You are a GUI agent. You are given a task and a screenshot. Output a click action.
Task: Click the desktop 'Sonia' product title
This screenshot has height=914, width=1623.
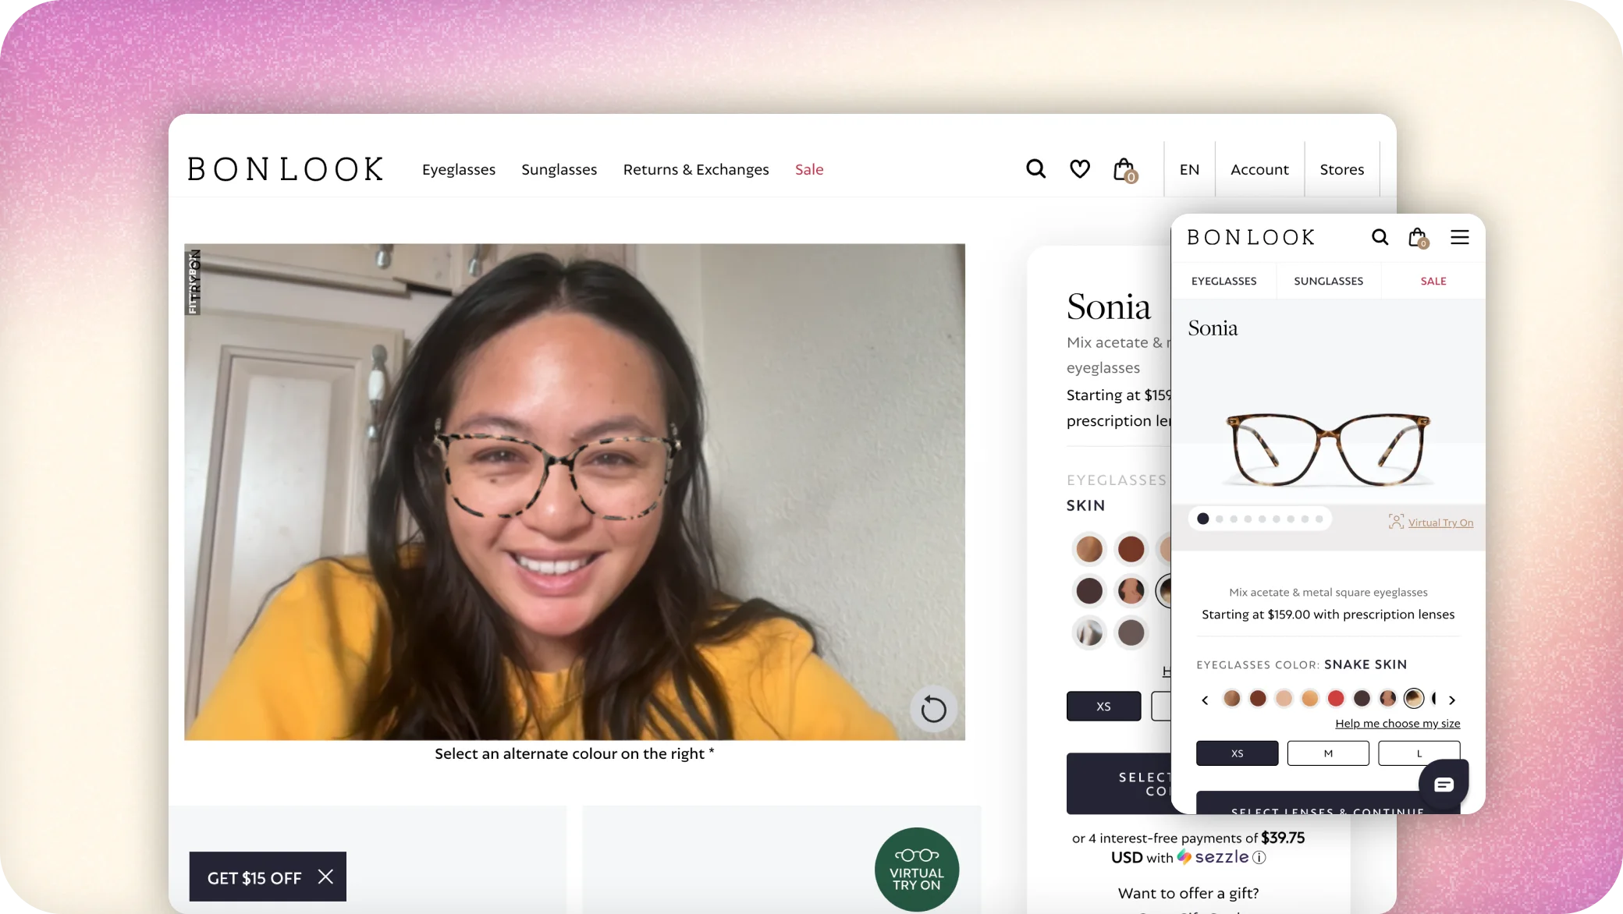click(x=1109, y=306)
